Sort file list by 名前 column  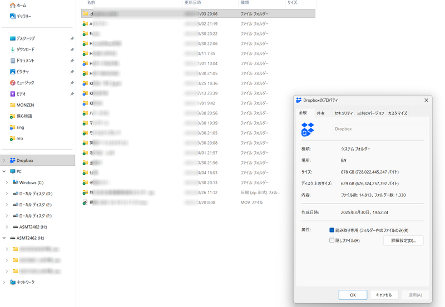tap(91, 3)
